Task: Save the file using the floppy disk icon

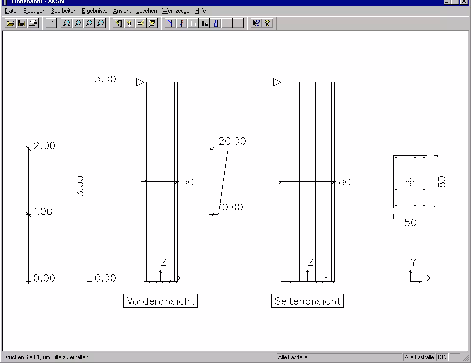Action: (x=22, y=23)
